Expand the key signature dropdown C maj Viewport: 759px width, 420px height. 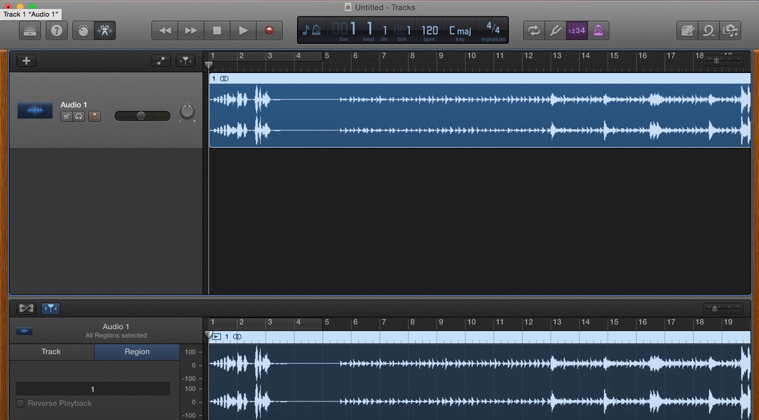coord(461,30)
